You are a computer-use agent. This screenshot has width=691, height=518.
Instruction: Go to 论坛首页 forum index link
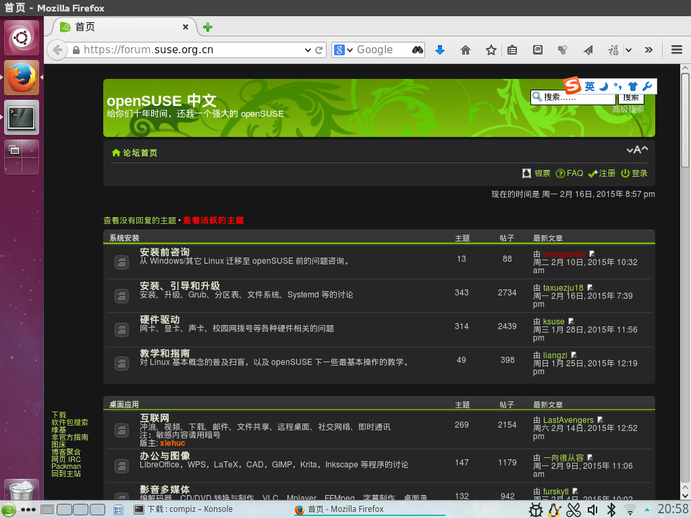point(140,153)
